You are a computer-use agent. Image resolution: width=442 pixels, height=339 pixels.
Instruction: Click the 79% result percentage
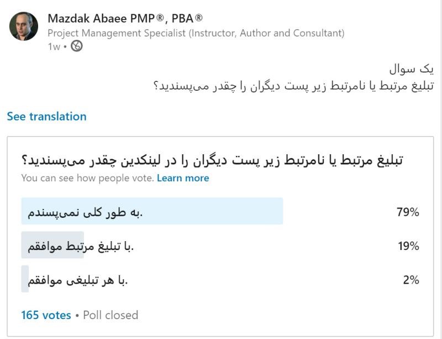pos(408,212)
